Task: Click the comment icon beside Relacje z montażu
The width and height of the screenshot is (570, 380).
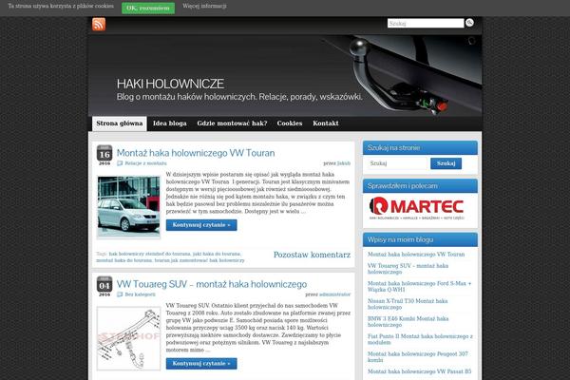Action: coord(120,163)
